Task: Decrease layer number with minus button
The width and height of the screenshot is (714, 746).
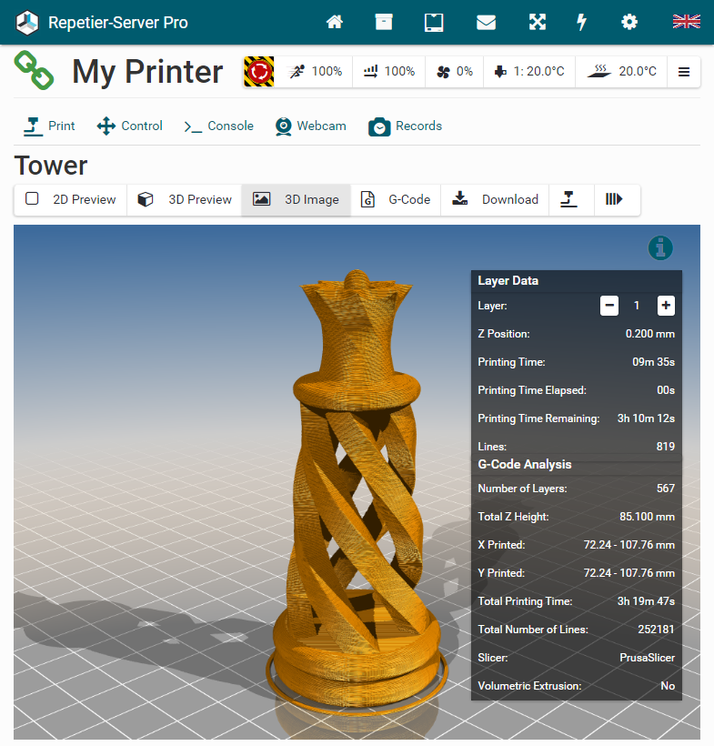Action: (609, 306)
